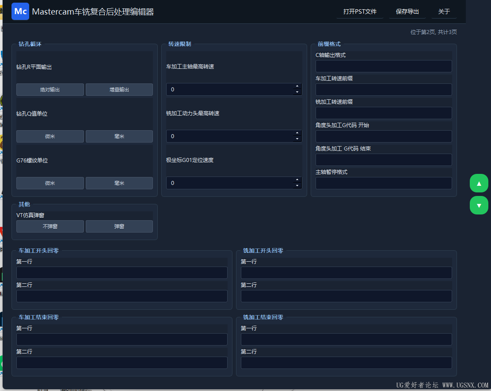Click the 转速限制 group title

(x=179, y=44)
